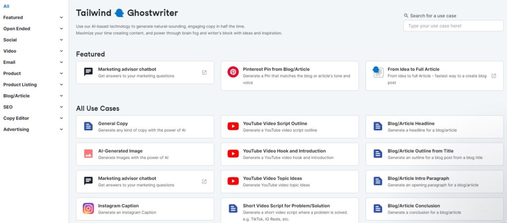The height and width of the screenshot is (223, 507).
Task: Open the AI-Generated Image use case
Action: (145, 154)
